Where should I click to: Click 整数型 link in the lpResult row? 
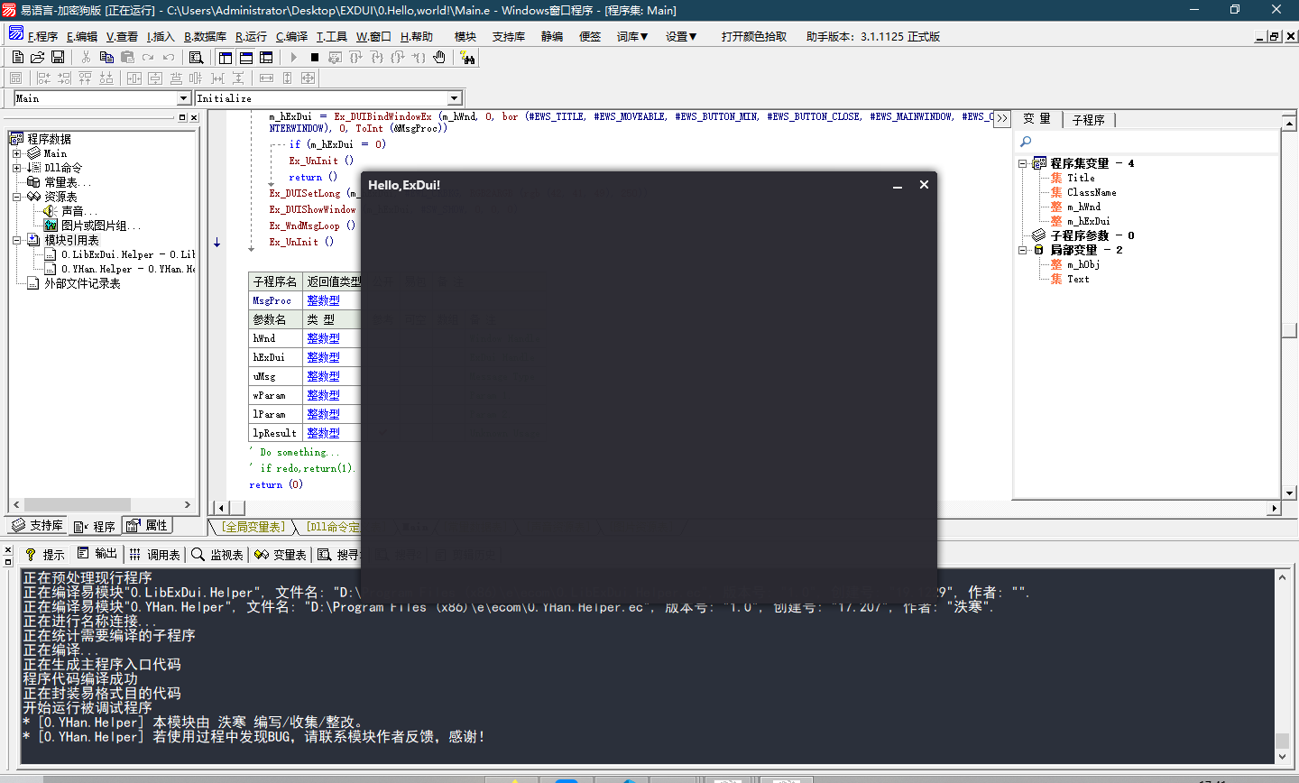pos(323,433)
